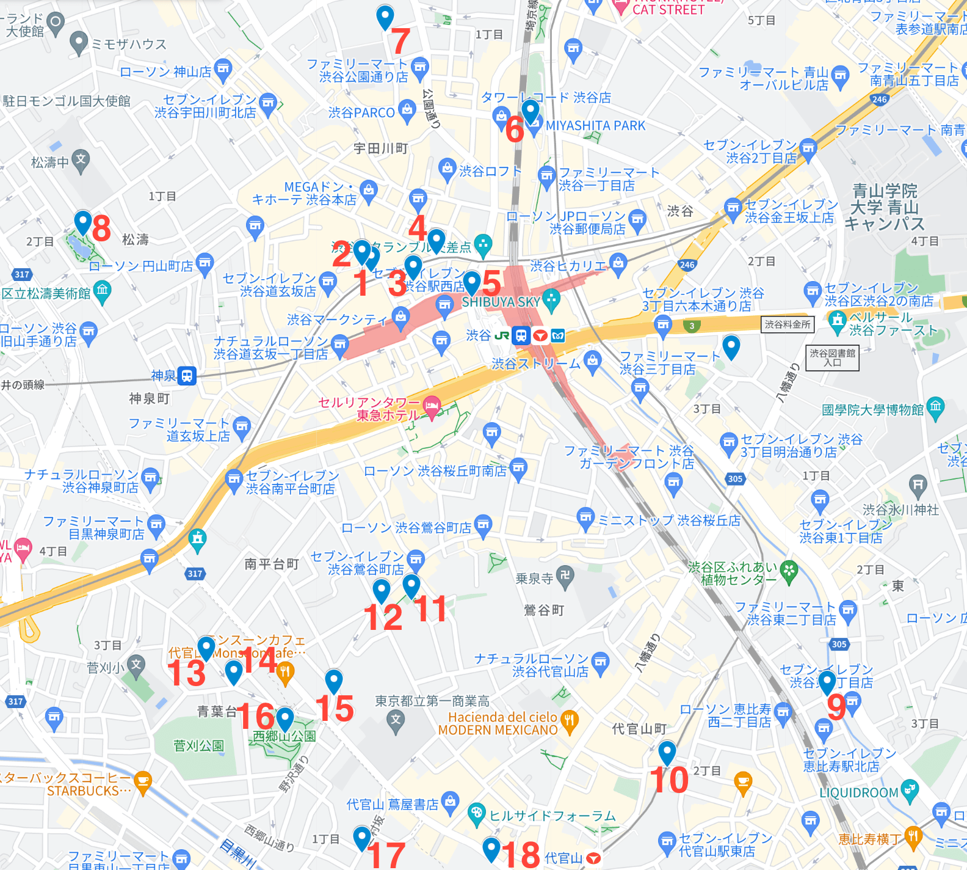
Task: Select the blue pin numbered 7
Action: tap(385, 17)
